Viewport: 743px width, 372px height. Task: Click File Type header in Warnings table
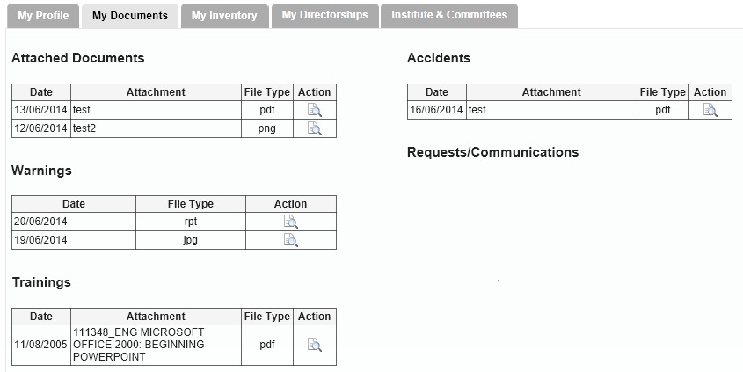[191, 204]
